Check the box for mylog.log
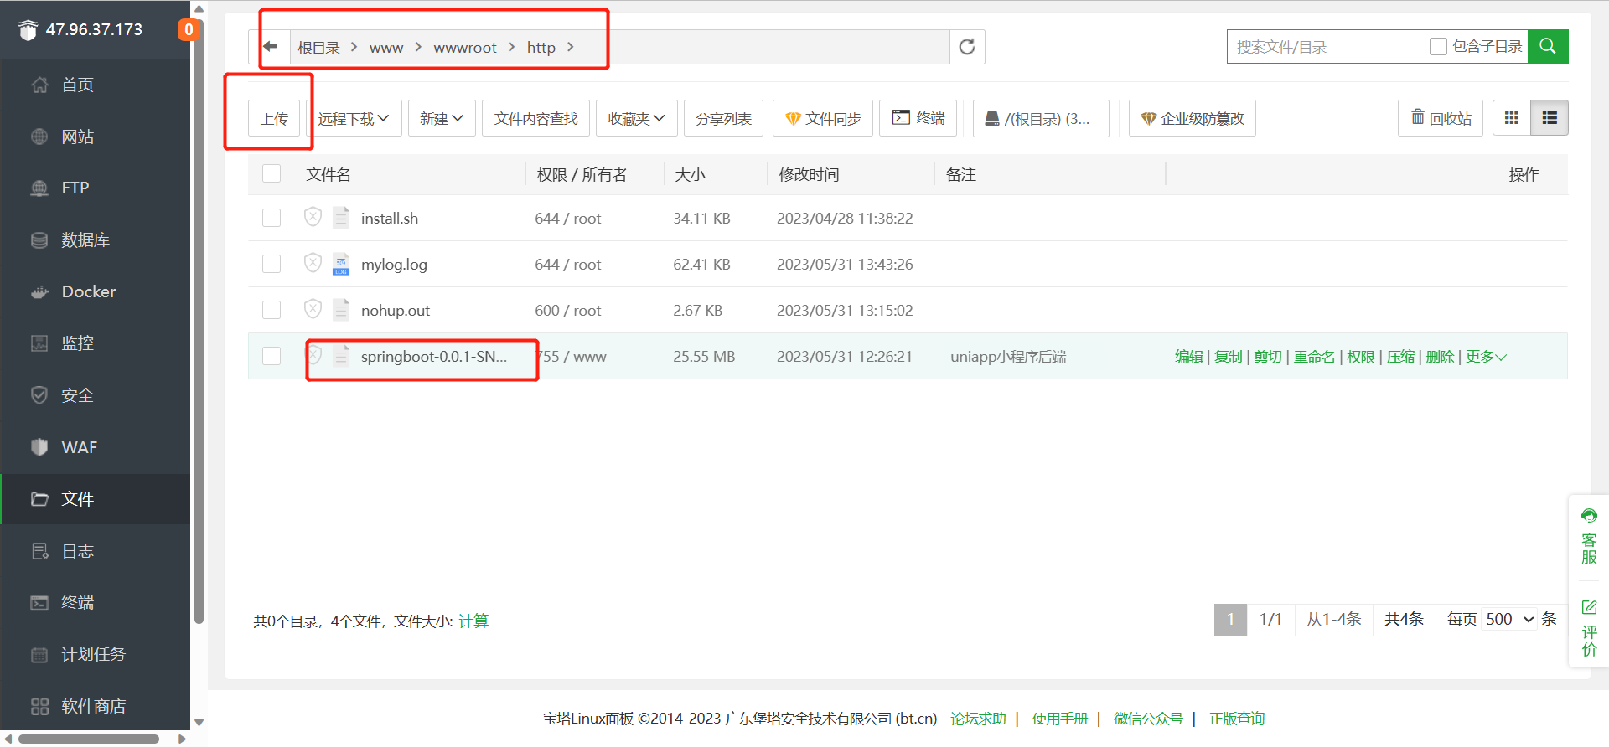Viewport: 1609px width, 747px height. pos(272,264)
